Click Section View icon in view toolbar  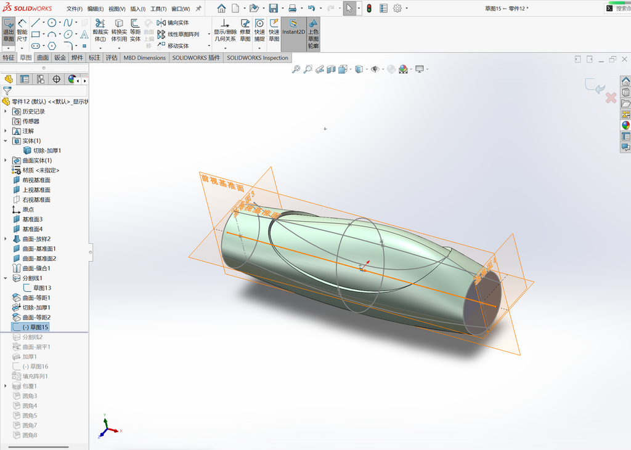pyautogui.click(x=331, y=69)
